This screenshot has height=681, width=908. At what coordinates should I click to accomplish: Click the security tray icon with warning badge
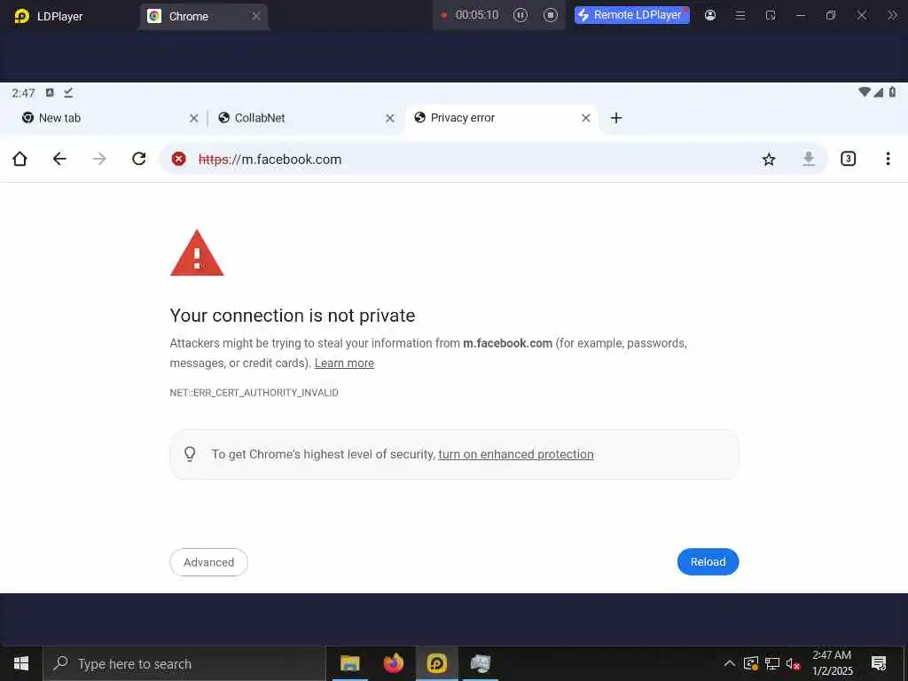click(750, 663)
